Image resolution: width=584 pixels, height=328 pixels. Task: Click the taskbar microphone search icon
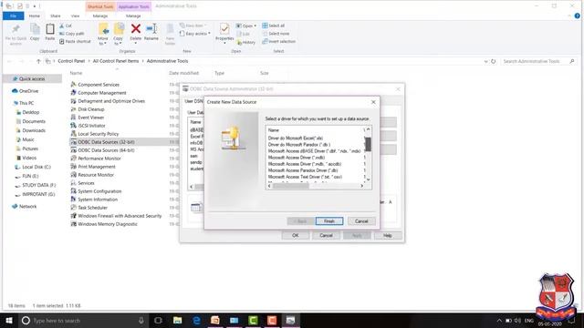tap(141, 320)
